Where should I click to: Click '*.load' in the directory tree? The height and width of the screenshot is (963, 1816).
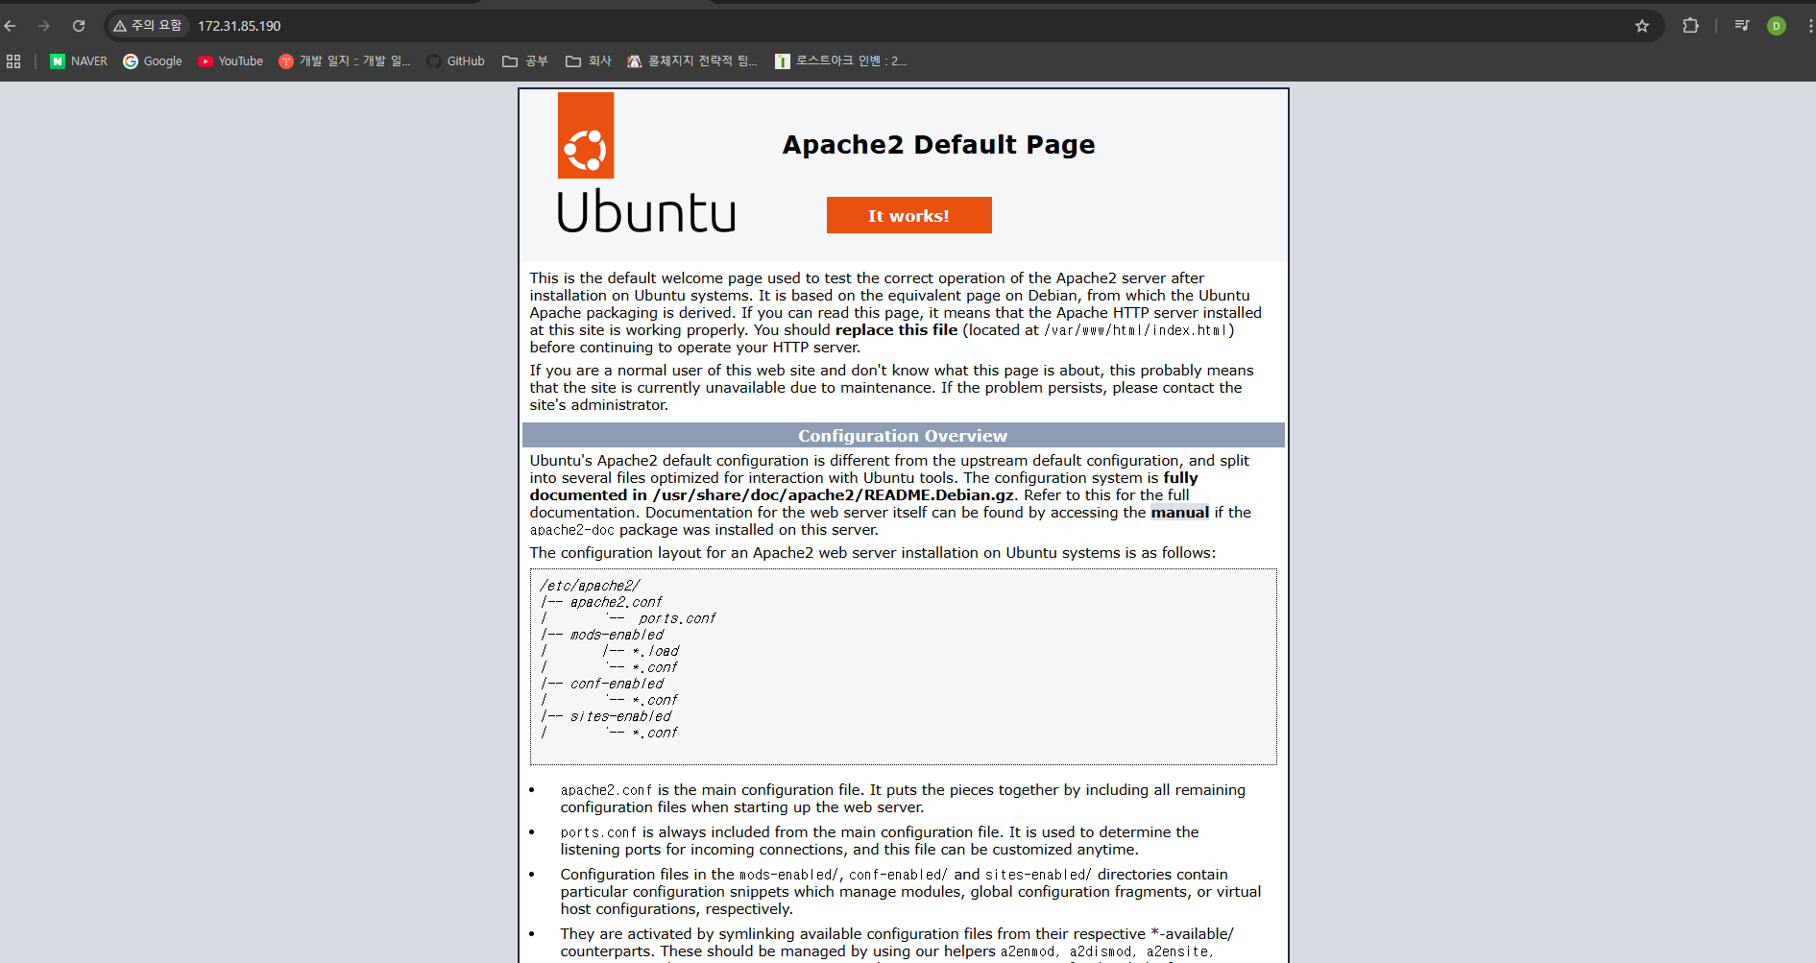click(x=655, y=651)
